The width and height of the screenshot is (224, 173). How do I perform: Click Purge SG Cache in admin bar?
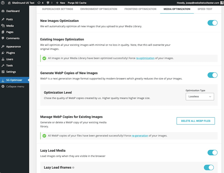(x=77, y=3)
